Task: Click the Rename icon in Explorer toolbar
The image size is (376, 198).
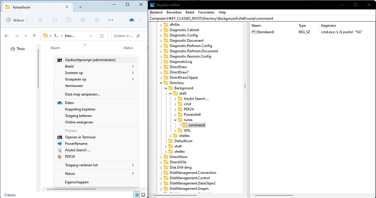Action: (83, 20)
